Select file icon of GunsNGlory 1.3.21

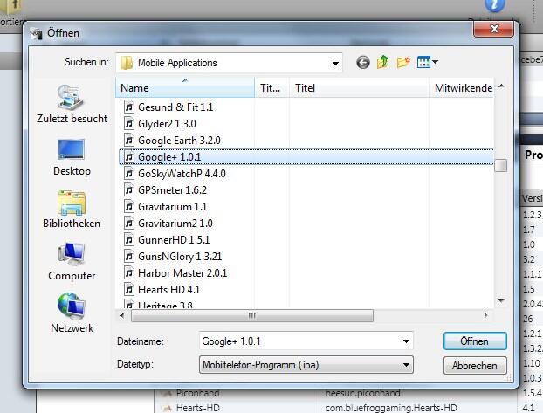click(x=129, y=257)
